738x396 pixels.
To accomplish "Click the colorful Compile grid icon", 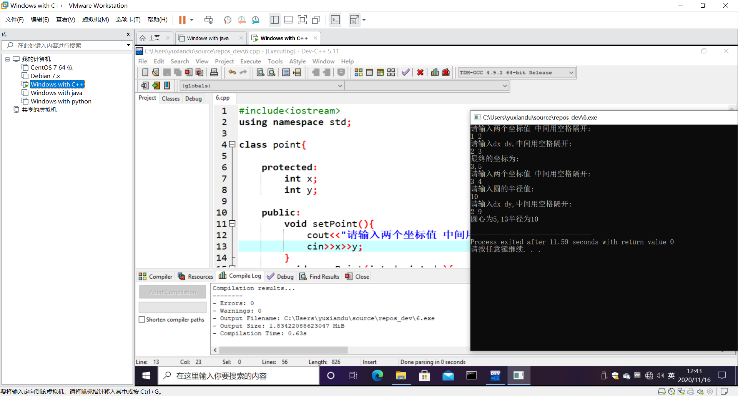I will [359, 72].
